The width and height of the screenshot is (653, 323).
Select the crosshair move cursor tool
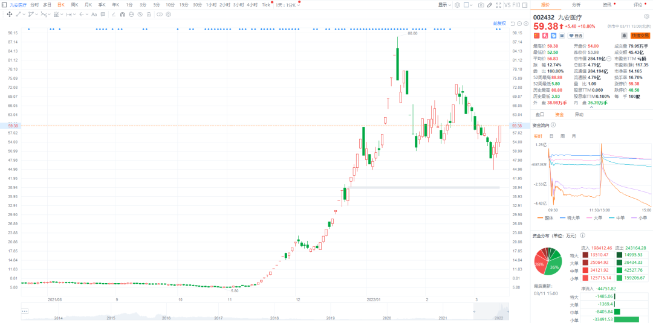tap(9, 14)
